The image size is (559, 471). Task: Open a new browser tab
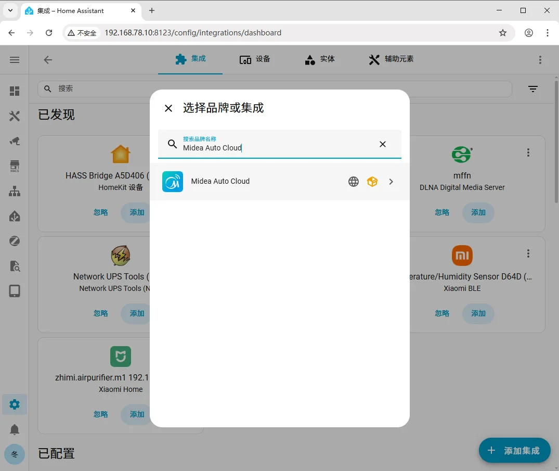[x=152, y=11]
